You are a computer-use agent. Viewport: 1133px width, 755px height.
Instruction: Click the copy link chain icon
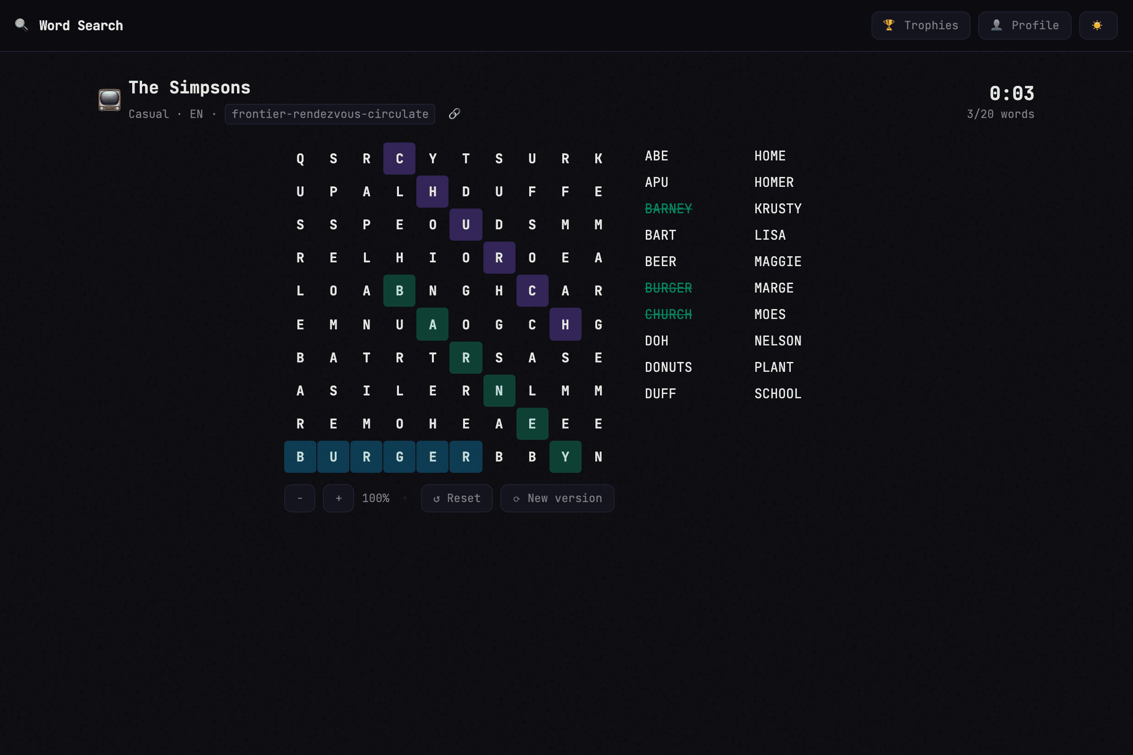pos(454,114)
